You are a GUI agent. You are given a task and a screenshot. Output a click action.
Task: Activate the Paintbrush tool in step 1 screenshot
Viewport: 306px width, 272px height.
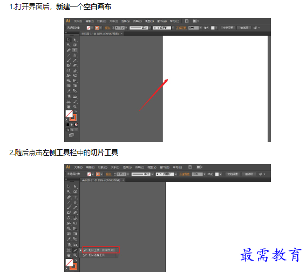pyautogui.click(x=69, y=60)
